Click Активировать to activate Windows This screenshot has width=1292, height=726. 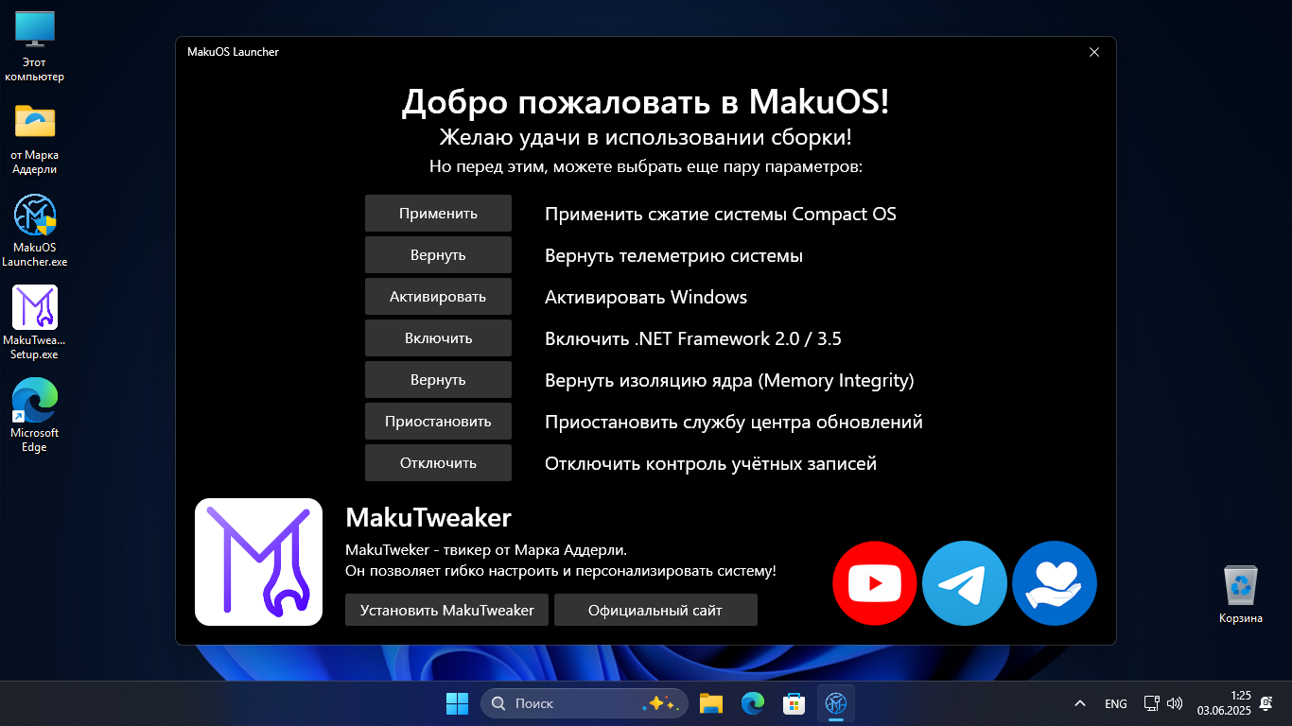438,296
